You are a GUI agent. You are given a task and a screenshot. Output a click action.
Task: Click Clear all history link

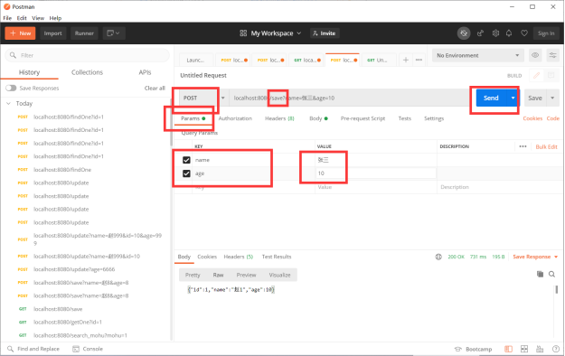[155, 88]
